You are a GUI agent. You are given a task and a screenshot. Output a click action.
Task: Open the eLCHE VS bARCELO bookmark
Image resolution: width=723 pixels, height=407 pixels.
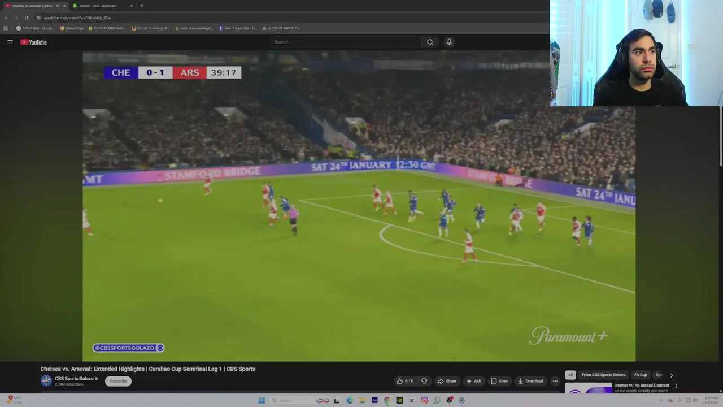[281, 28]
